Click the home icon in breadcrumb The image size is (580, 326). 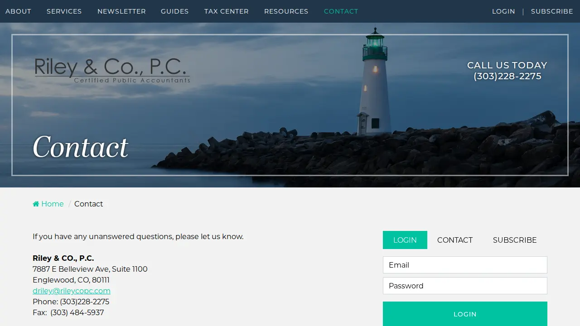[x=36, y=204]
